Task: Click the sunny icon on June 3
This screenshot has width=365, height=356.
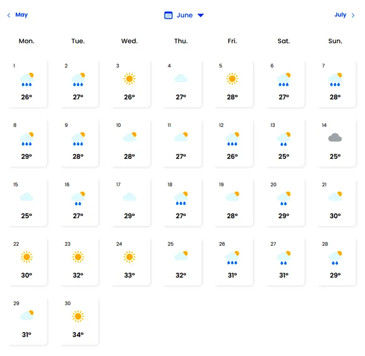Action: [x=129, y=79]
